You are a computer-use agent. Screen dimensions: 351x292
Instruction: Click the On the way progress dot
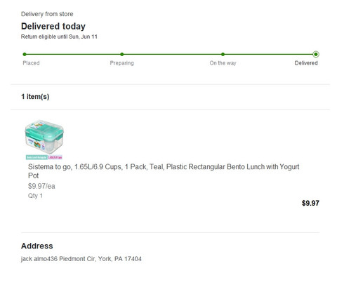tap(223, 54)
